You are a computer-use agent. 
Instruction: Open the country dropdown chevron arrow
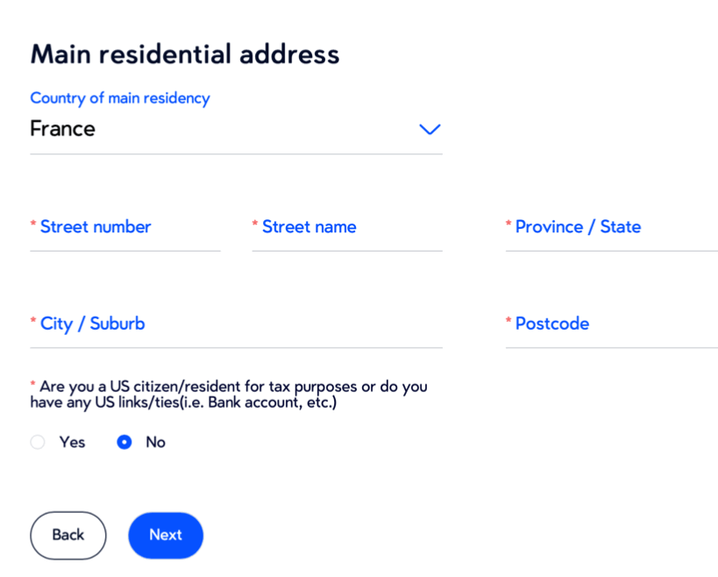[x=429, y=130]
